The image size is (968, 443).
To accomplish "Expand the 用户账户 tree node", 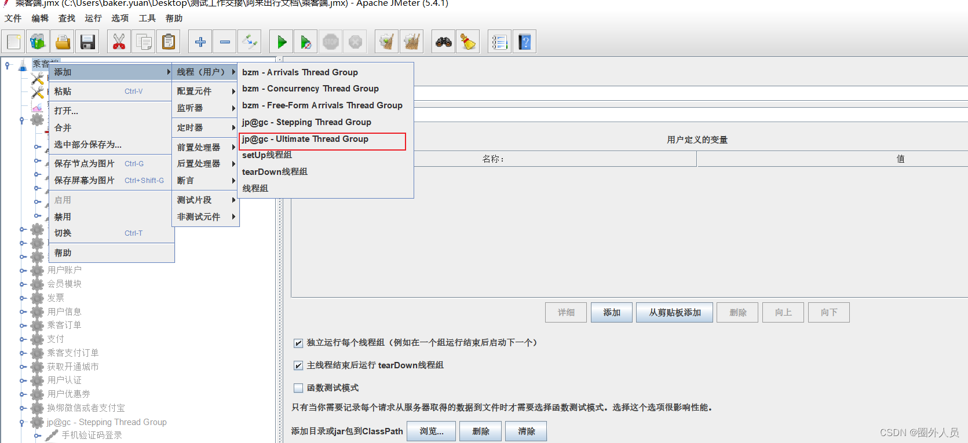I will coord(23,270).
